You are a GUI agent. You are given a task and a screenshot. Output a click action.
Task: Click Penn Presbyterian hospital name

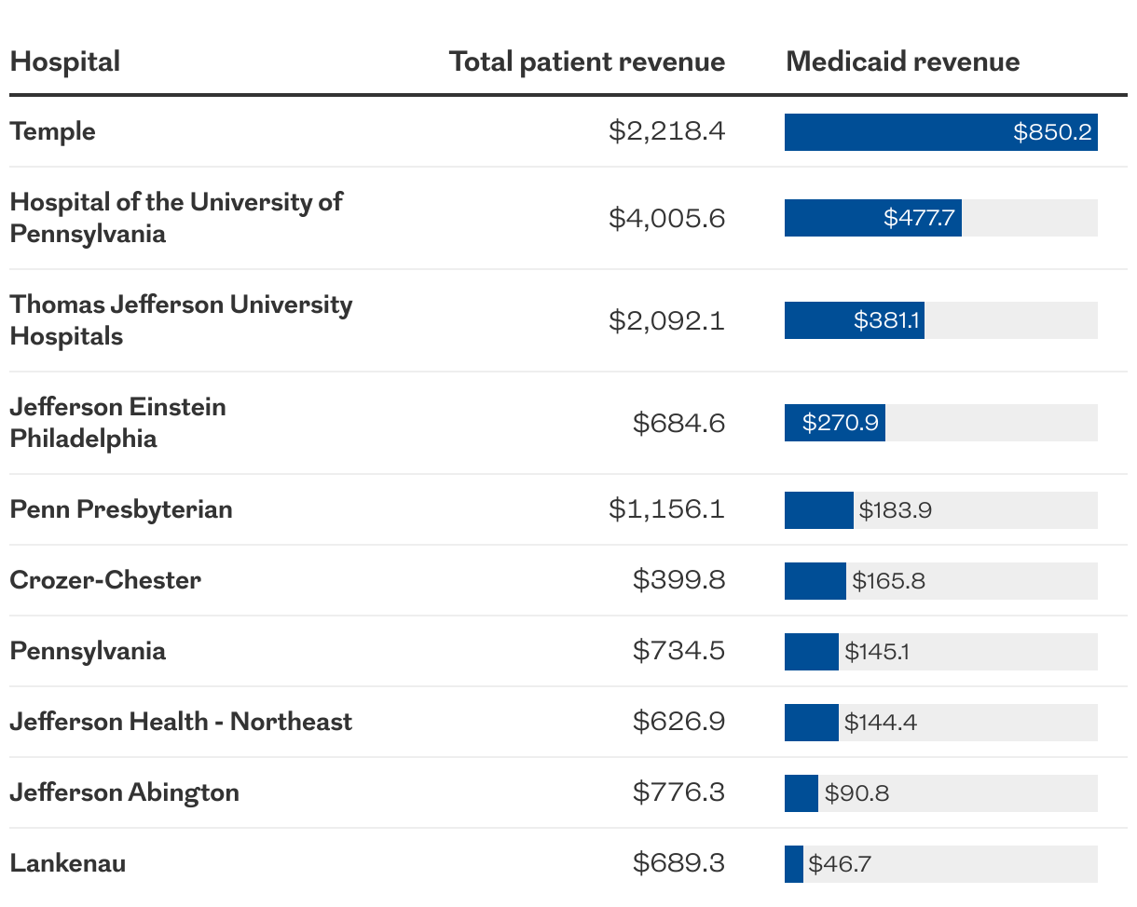tap(121, 509)
